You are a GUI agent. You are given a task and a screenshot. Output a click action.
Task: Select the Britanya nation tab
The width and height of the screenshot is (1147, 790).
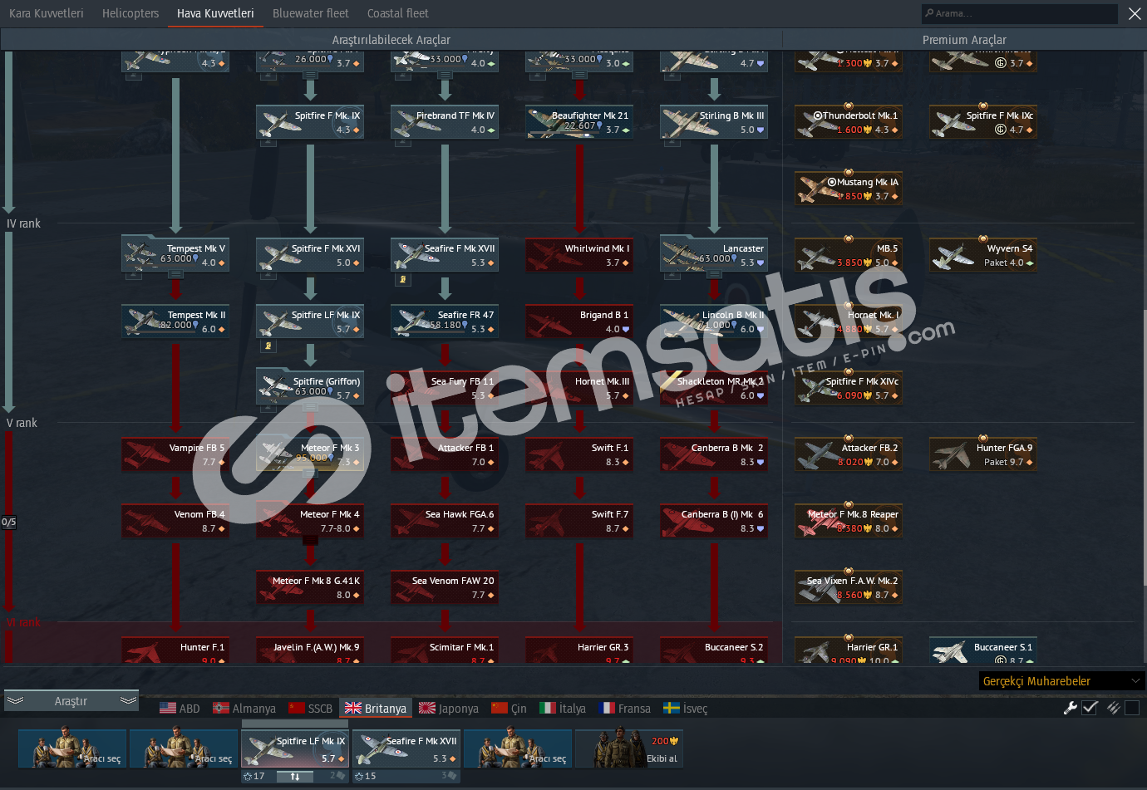coord(376,708)
